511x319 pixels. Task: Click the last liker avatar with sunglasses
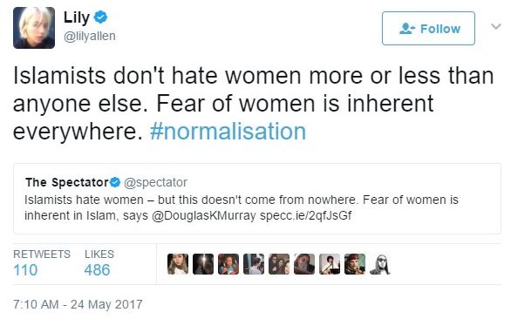click(x=380, y=264)
